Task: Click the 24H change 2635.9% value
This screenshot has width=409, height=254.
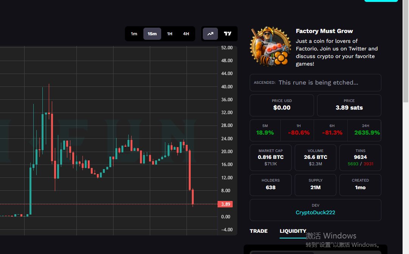Action: point(367,132)
